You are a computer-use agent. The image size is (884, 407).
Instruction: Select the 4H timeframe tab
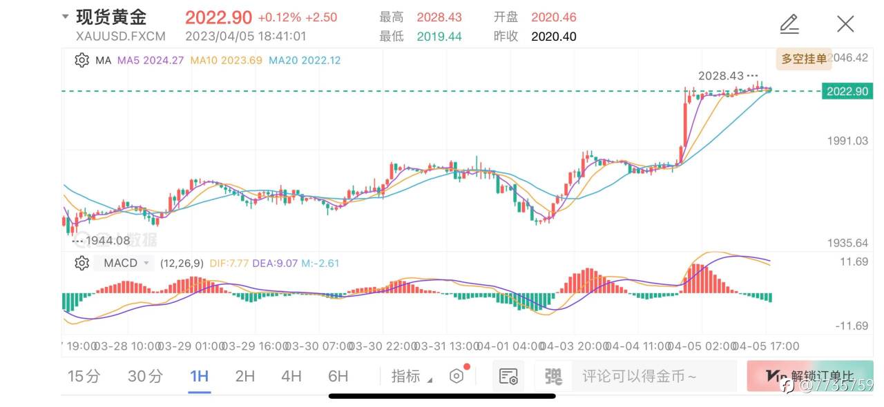[x=291, y=376]
